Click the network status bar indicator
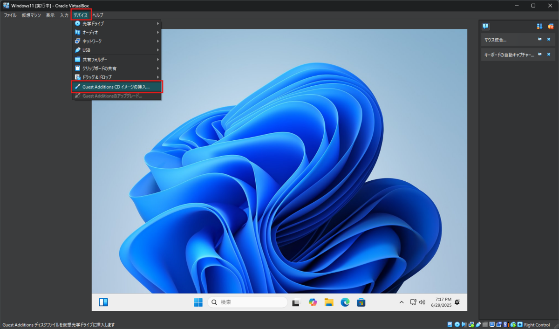 point(471,324)
